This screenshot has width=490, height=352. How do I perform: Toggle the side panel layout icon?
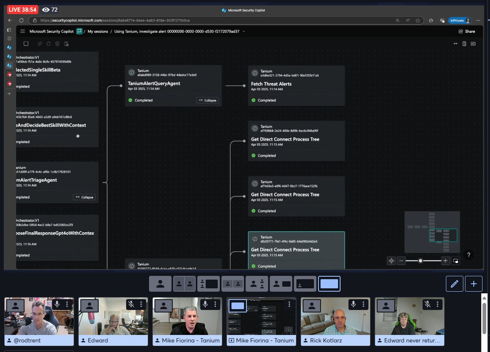pyautogui.click(x=473, y=44)
